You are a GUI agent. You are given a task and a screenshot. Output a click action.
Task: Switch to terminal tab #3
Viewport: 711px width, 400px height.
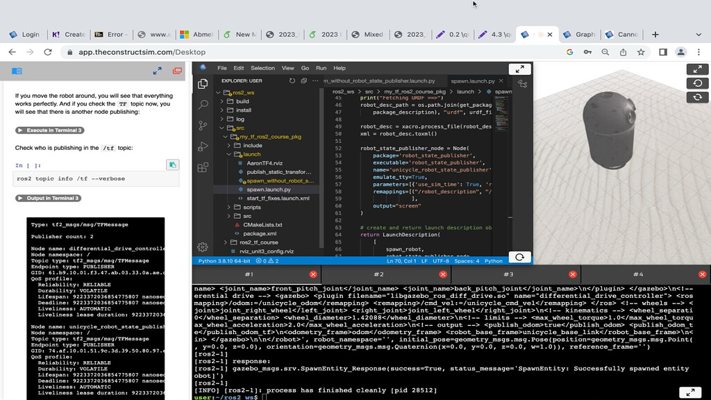508,274
